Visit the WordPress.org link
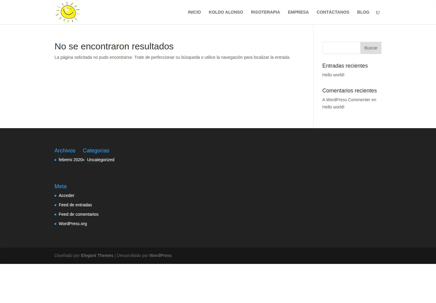436x303 pixels. 73,224
